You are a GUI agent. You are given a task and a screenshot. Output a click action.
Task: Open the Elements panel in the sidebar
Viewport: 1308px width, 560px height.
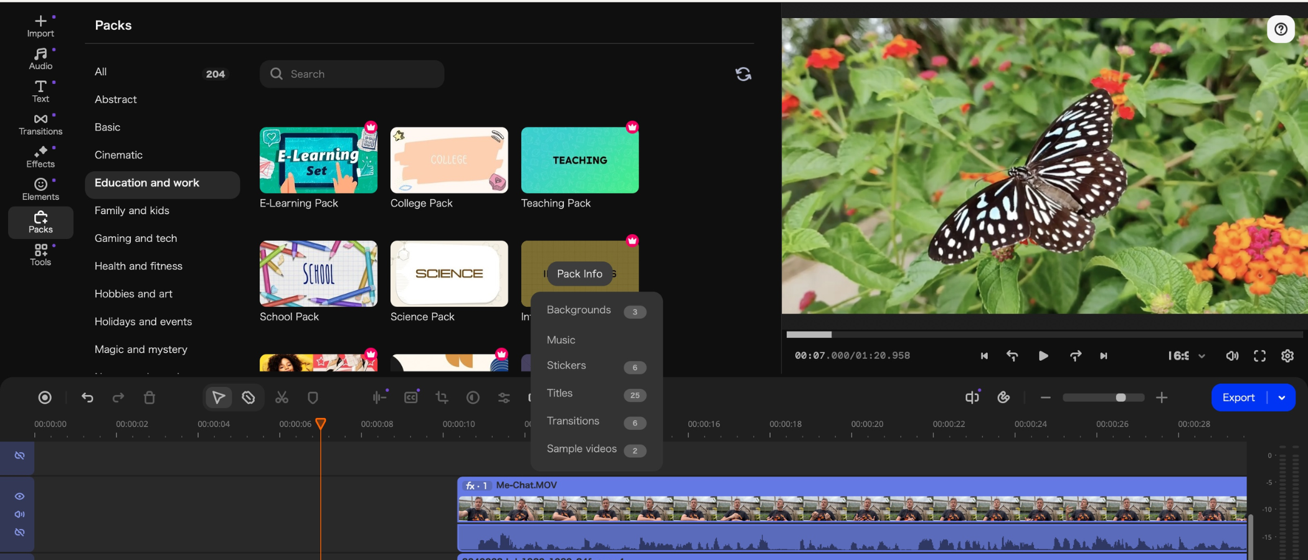pyautogui.click(x=40, y=189)
